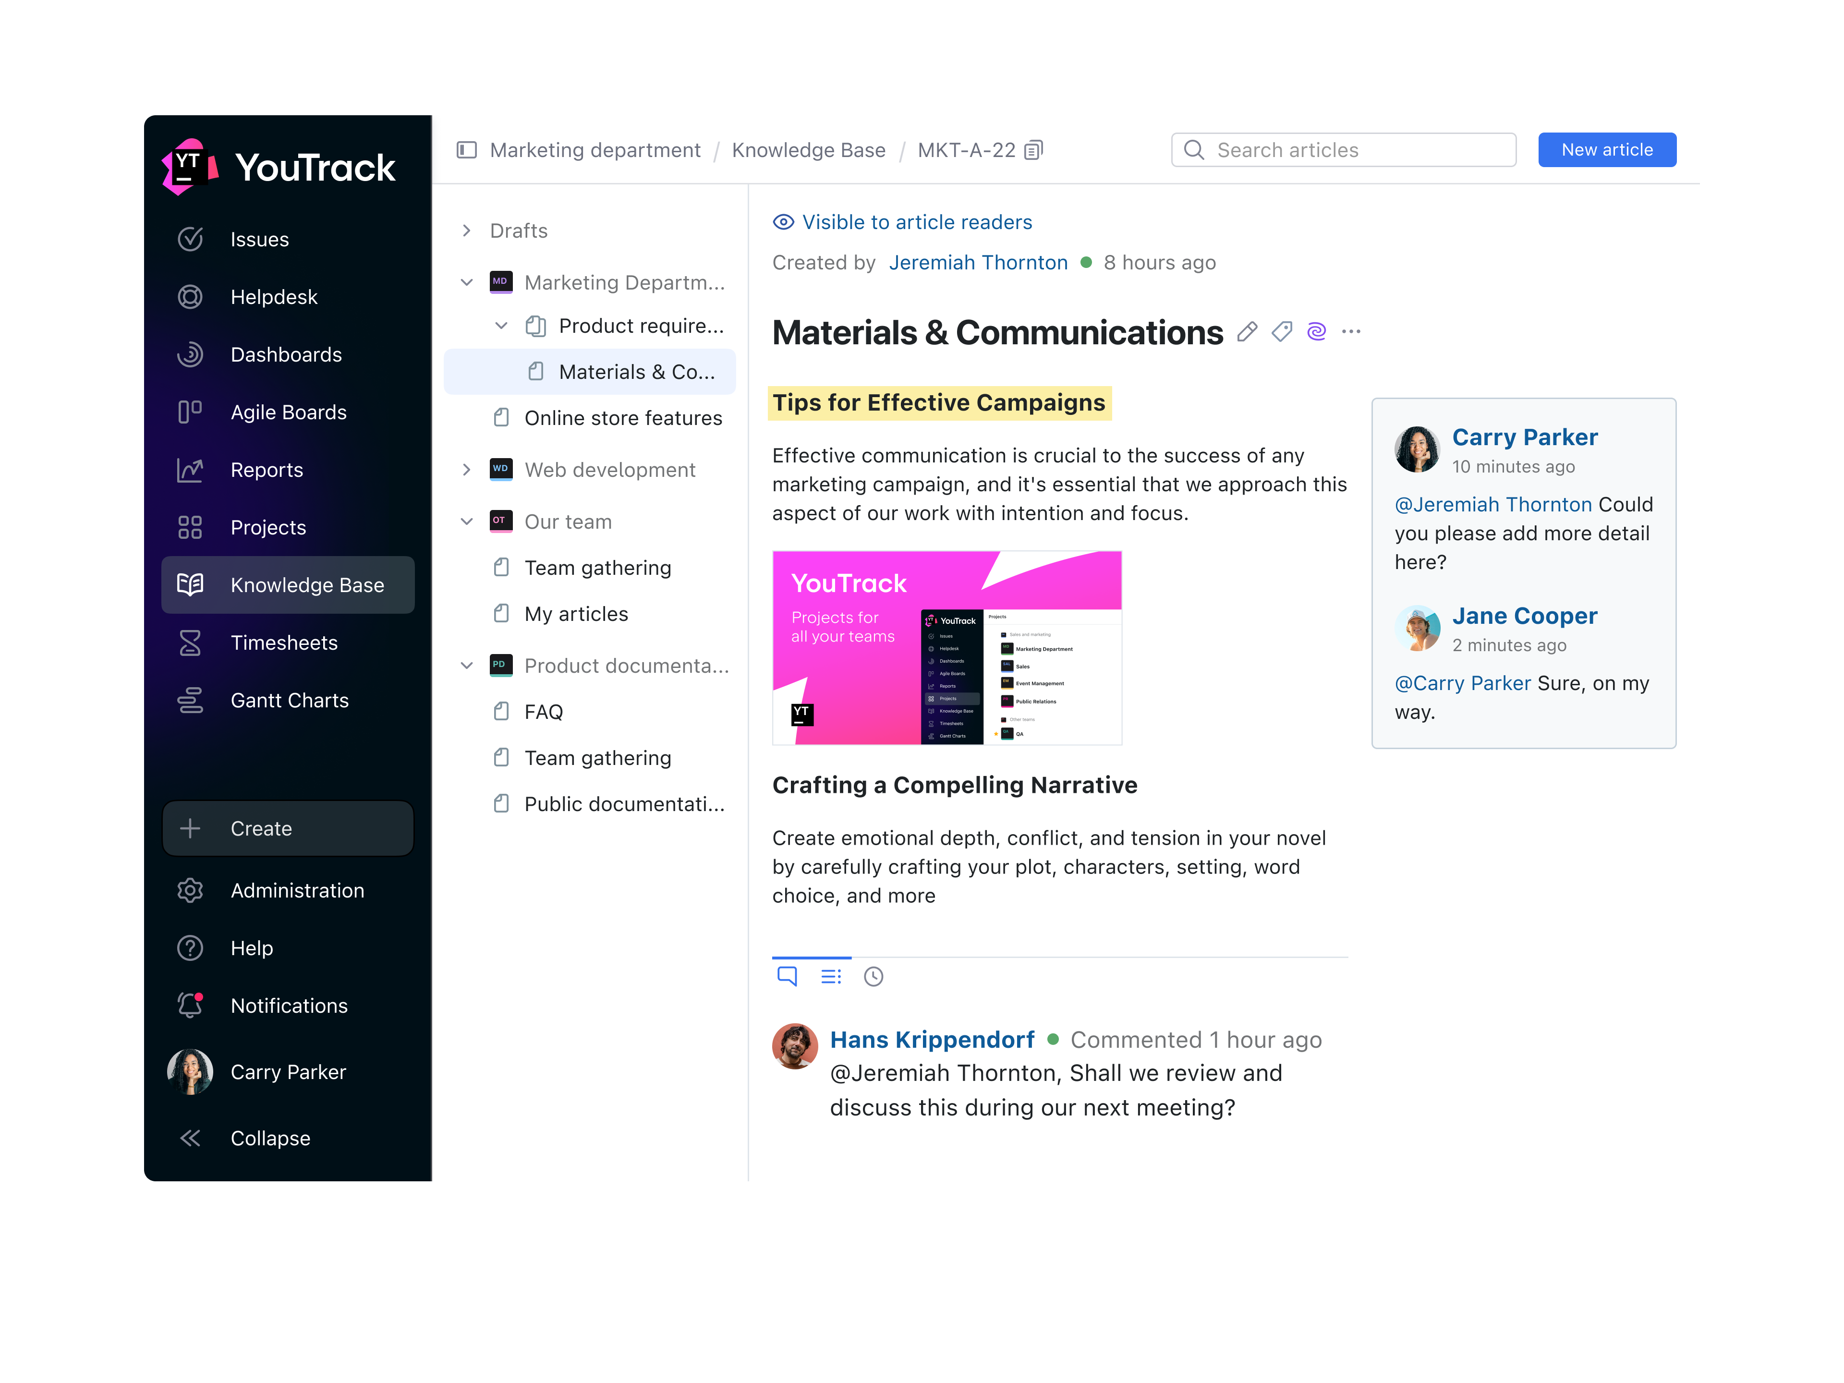The image size is (1844, 1383).
Task: Open the Timesheets sidebar icon
Action: coord(190,643)
